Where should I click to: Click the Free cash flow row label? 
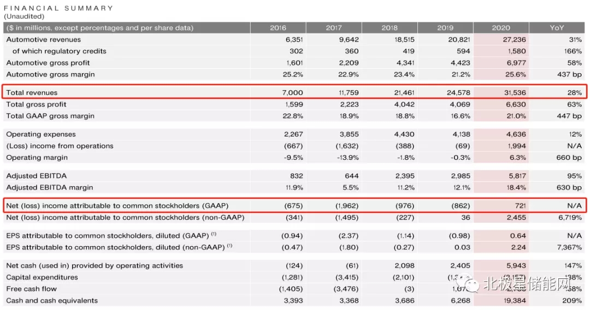tap(31, 289)
